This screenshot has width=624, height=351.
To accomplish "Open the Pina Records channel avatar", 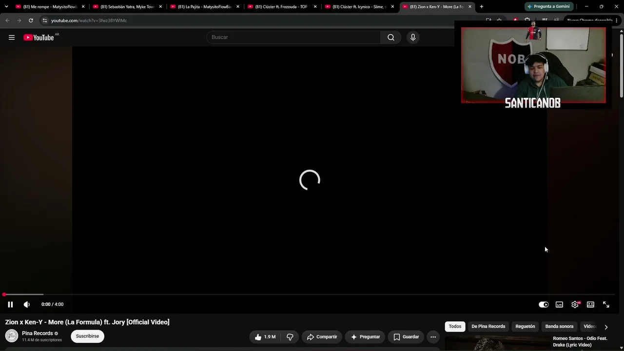I will click(x=12, y=336).
